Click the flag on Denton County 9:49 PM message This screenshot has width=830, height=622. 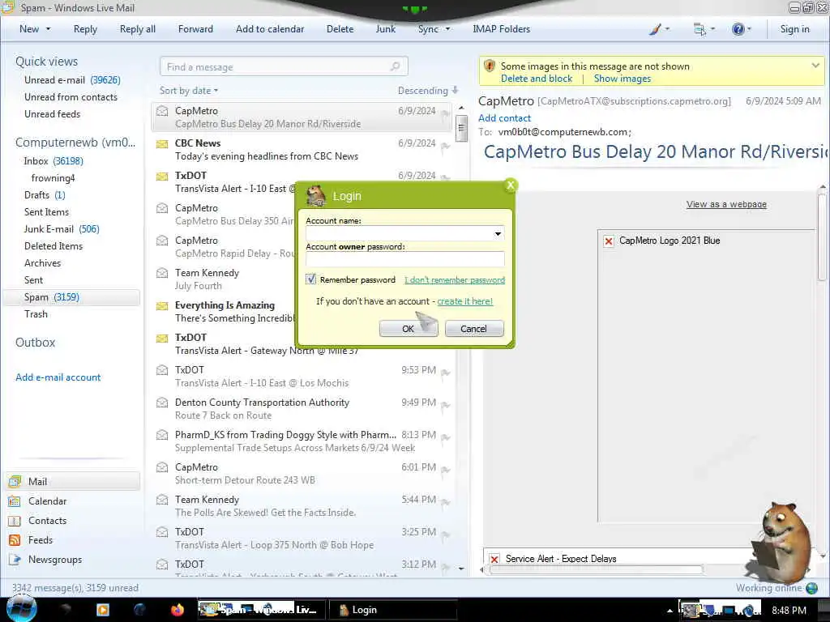(x=446, y=405)
